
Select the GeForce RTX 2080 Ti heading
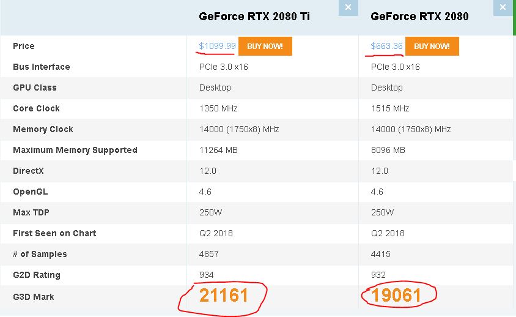click(254, 17)
